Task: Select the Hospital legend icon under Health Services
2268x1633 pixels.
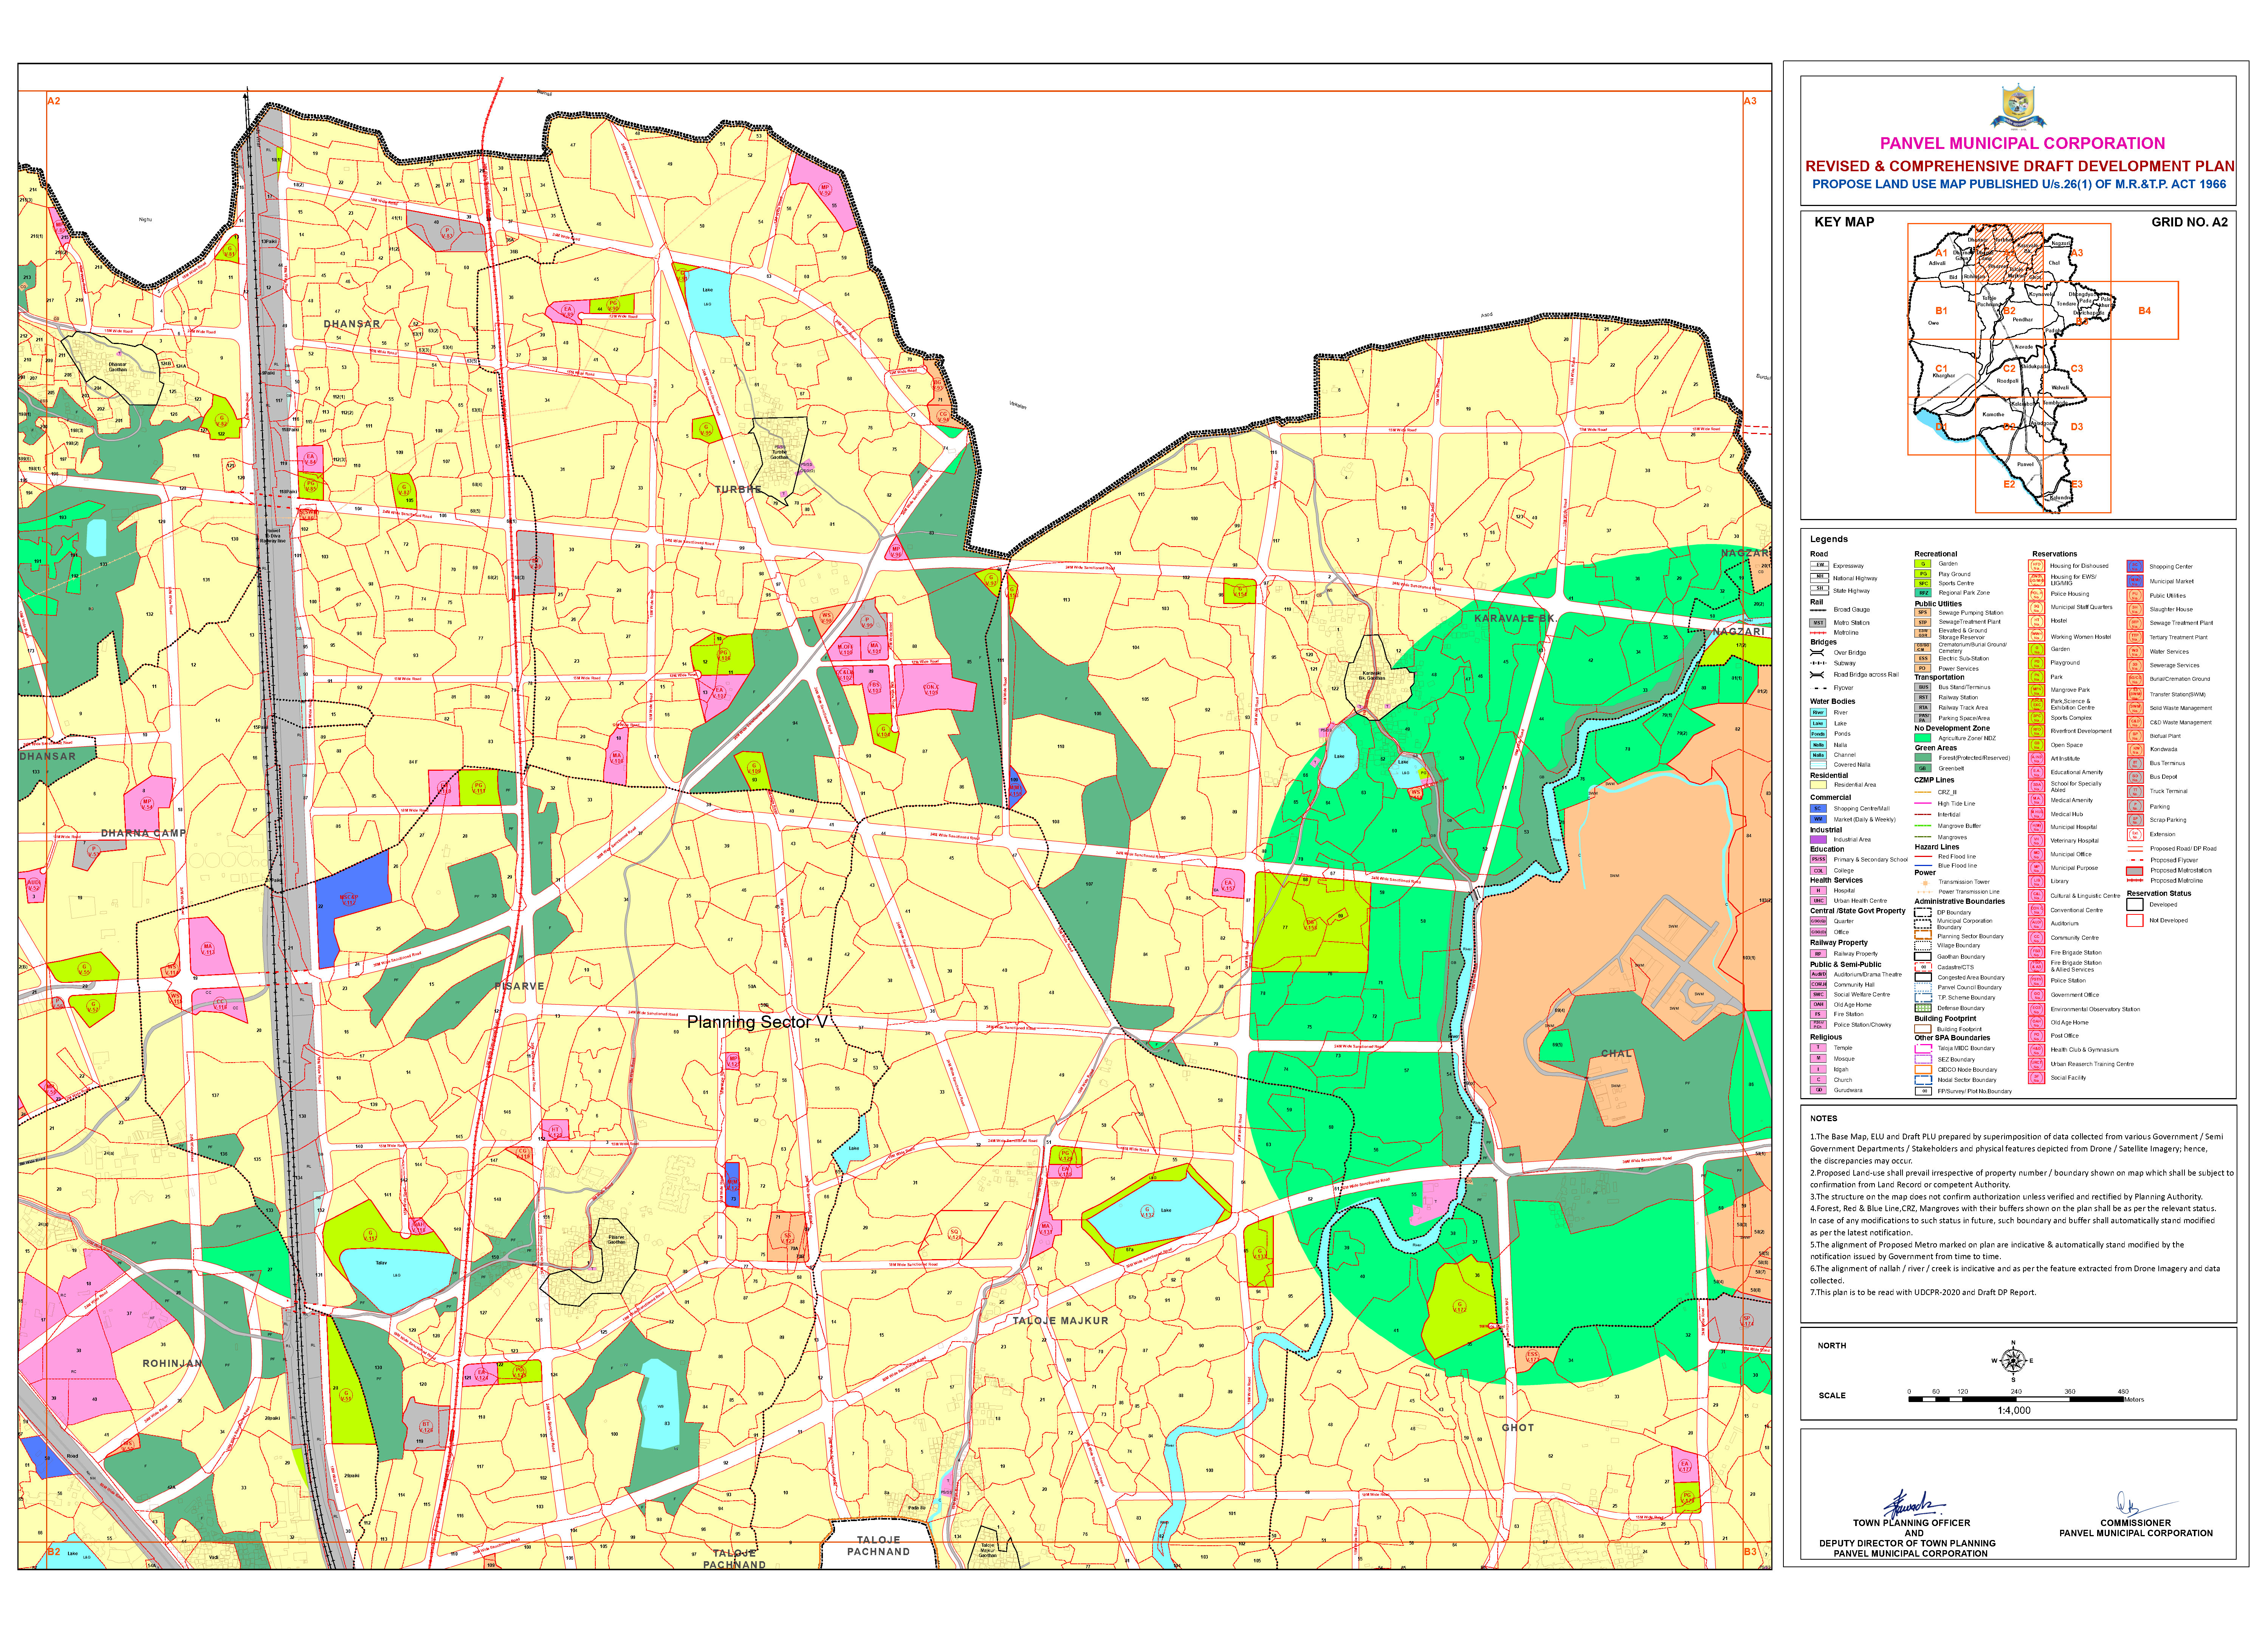Action: coord(1819,891)
